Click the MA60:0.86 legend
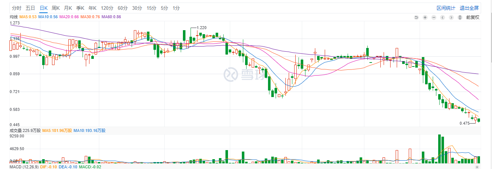 [111, 17]
